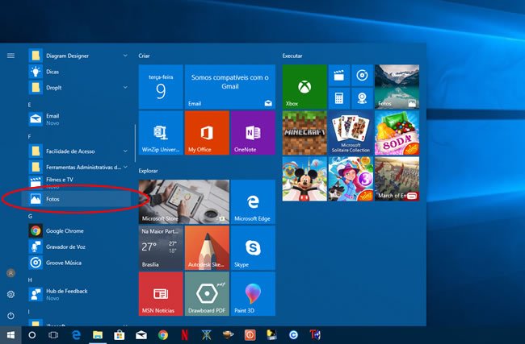Open the calendar tile showing terça-feira 9
The height and width of the screenshot is (344, 525).
coord(161,87)
